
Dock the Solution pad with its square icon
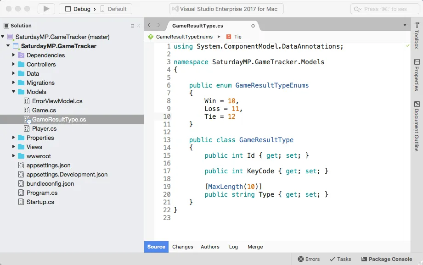(x=132, y=26)
